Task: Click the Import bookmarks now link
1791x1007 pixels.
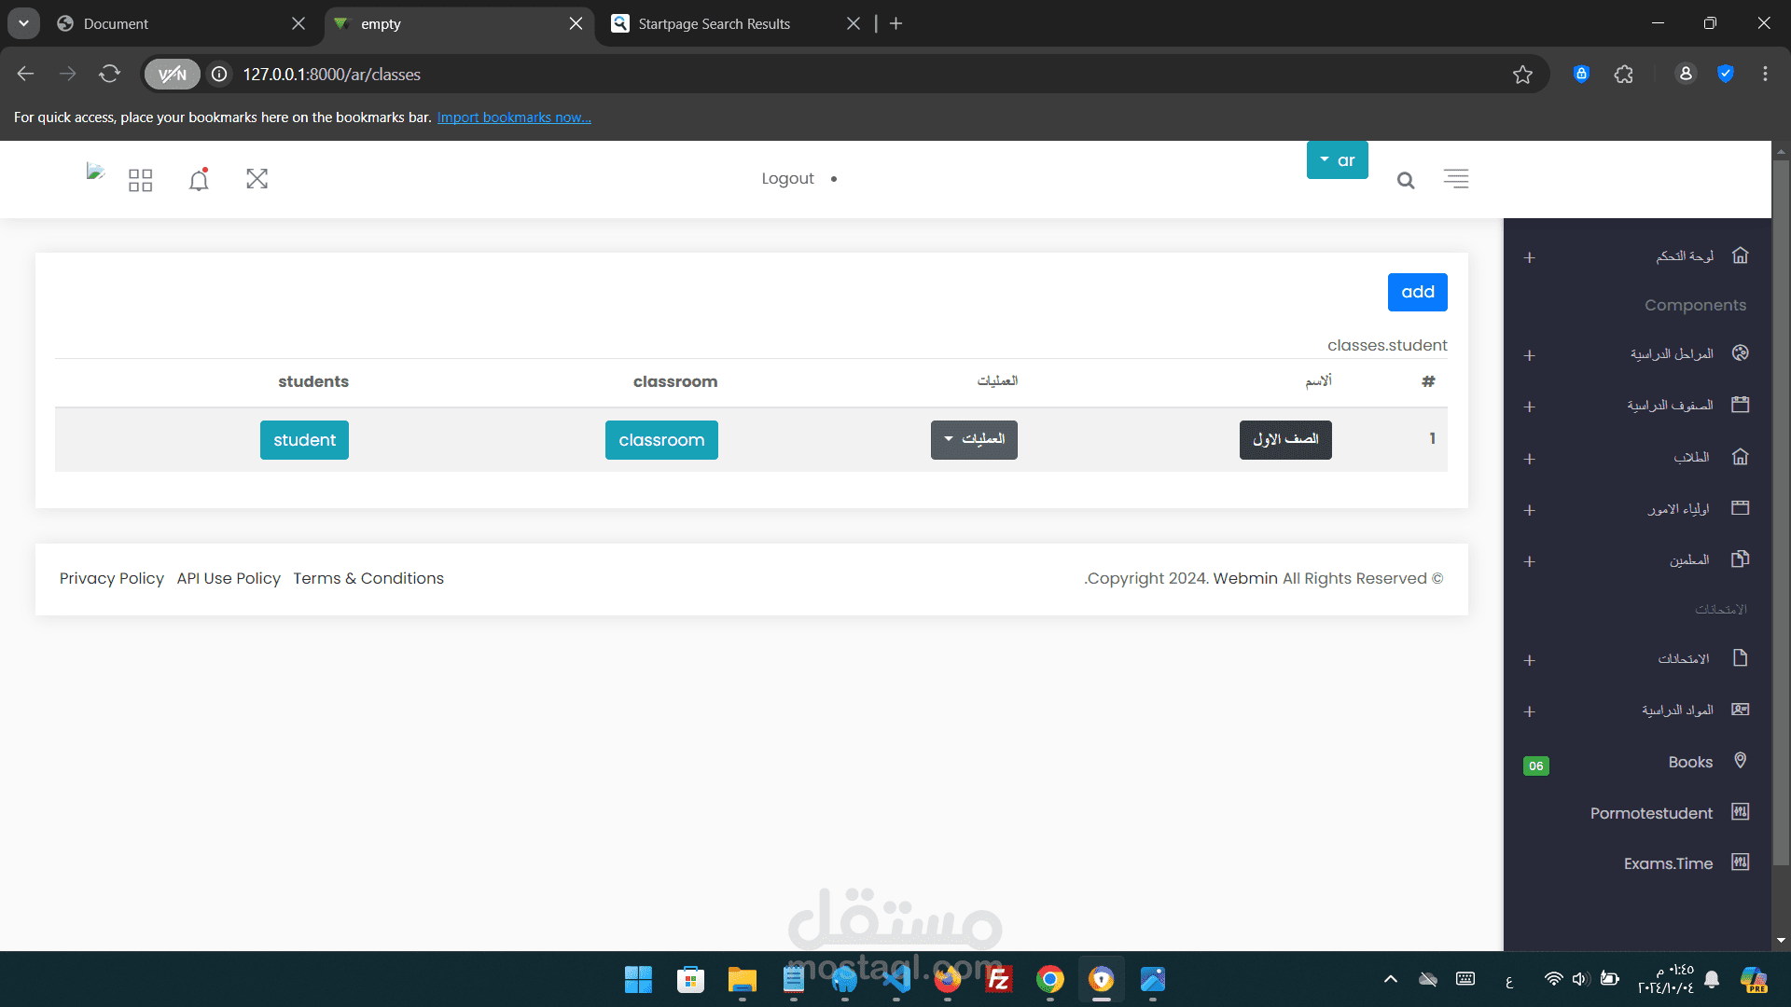Action: (x=514, y=117)
